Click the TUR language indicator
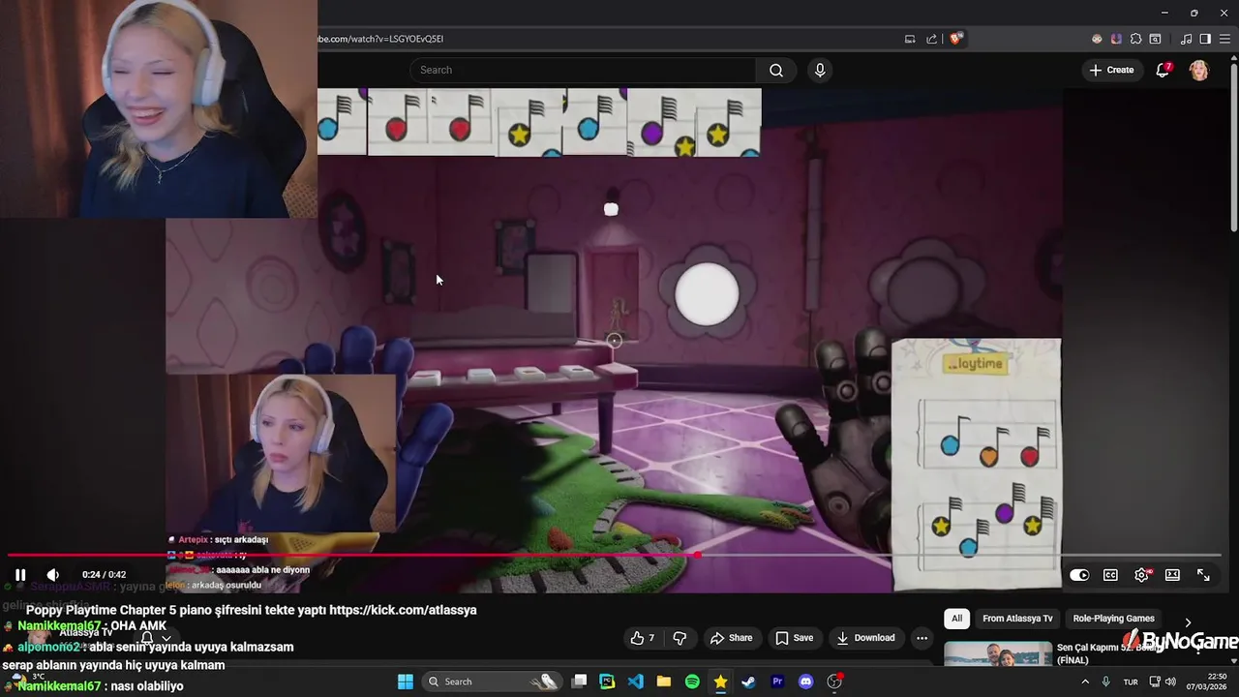This screenshot has width=1239, height=697. [1131, 682]
